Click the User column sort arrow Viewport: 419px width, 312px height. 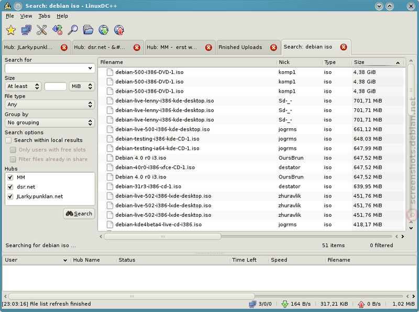65,260
